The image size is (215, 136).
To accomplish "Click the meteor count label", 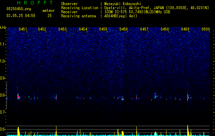I will pos(49,11).
